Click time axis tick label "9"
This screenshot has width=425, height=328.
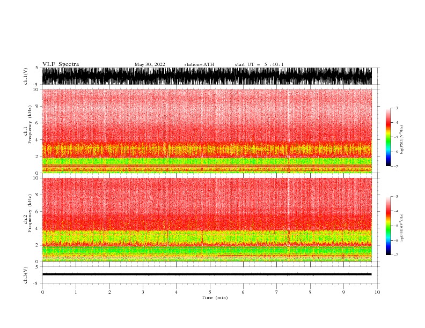(343, 292)
